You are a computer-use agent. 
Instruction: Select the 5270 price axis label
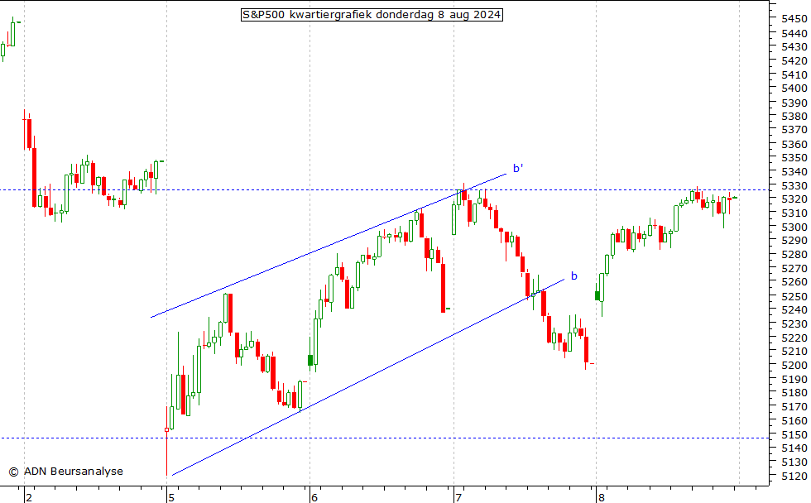click(x=794, y=268)
